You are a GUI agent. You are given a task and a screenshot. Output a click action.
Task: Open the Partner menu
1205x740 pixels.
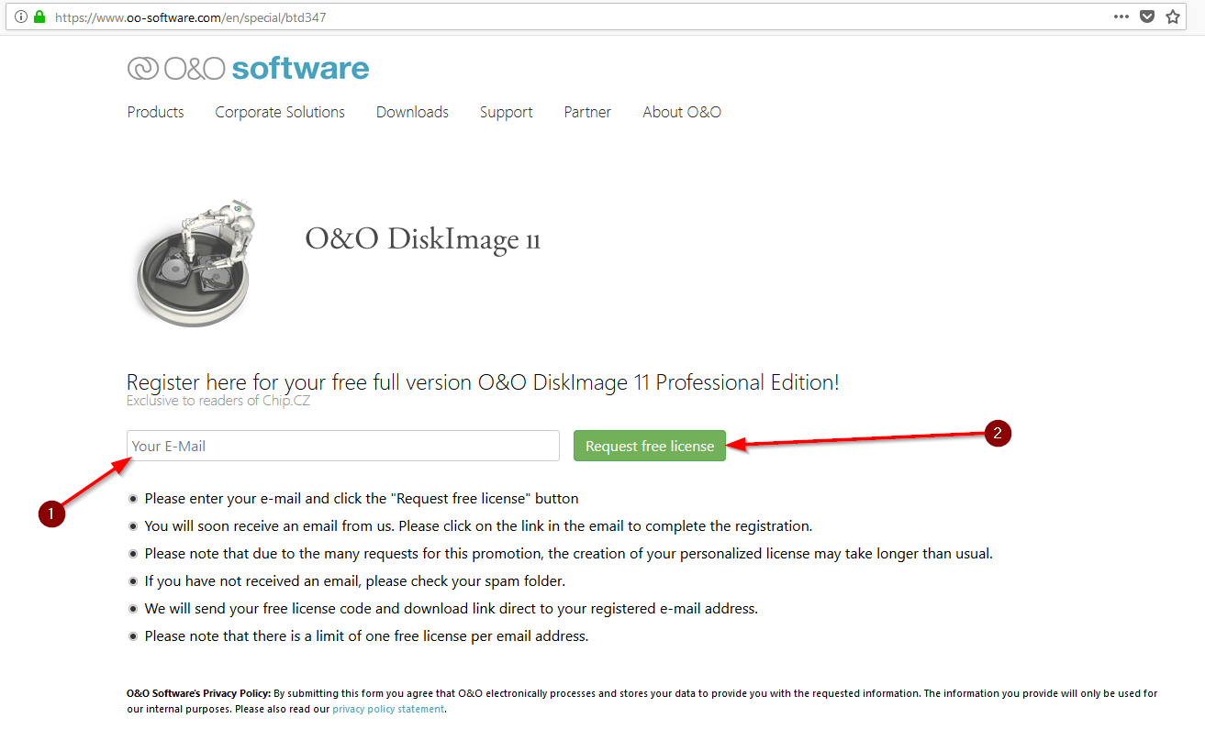(587, 112)
